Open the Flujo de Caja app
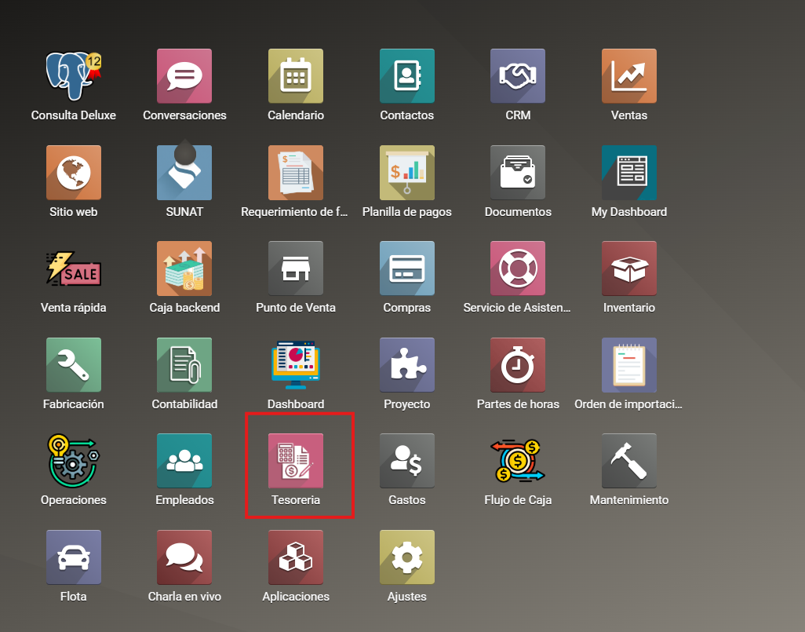Viewport: 805px width, 632px height. [x=518, y=461]
